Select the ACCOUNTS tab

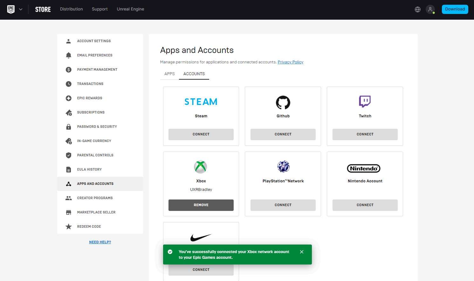[194, 74]
